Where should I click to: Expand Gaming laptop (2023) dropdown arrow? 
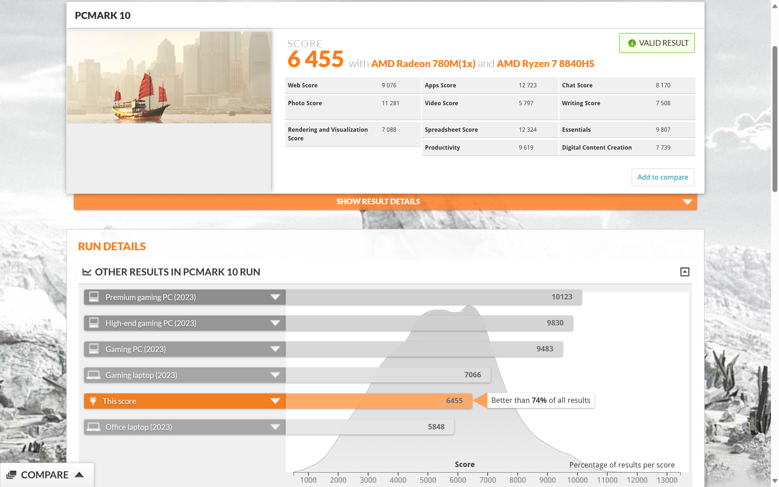[x=275, y=375]
